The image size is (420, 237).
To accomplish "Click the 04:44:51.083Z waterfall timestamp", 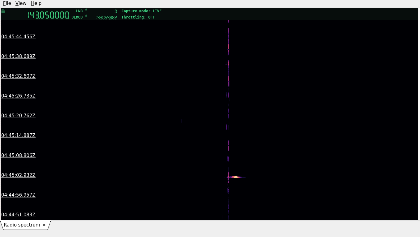I will click(19, 215).
